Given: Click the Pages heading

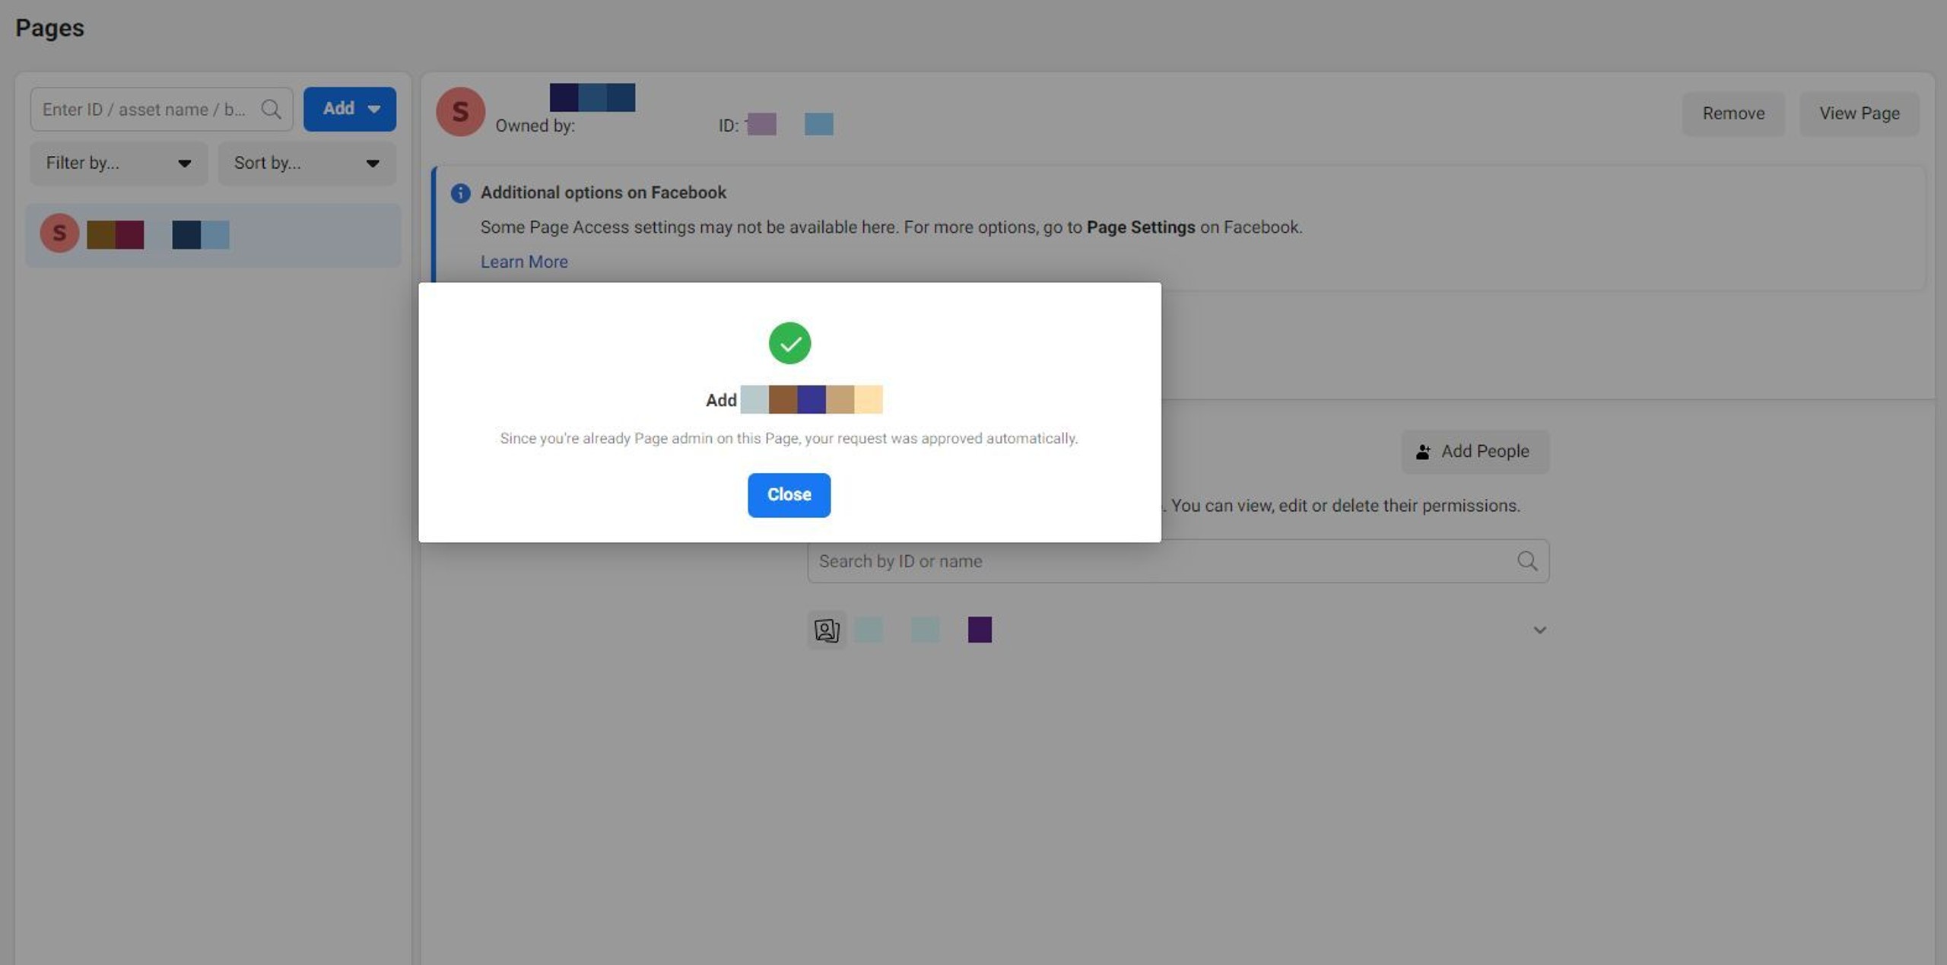Looking at the screenshot, I should click(49, 28).
